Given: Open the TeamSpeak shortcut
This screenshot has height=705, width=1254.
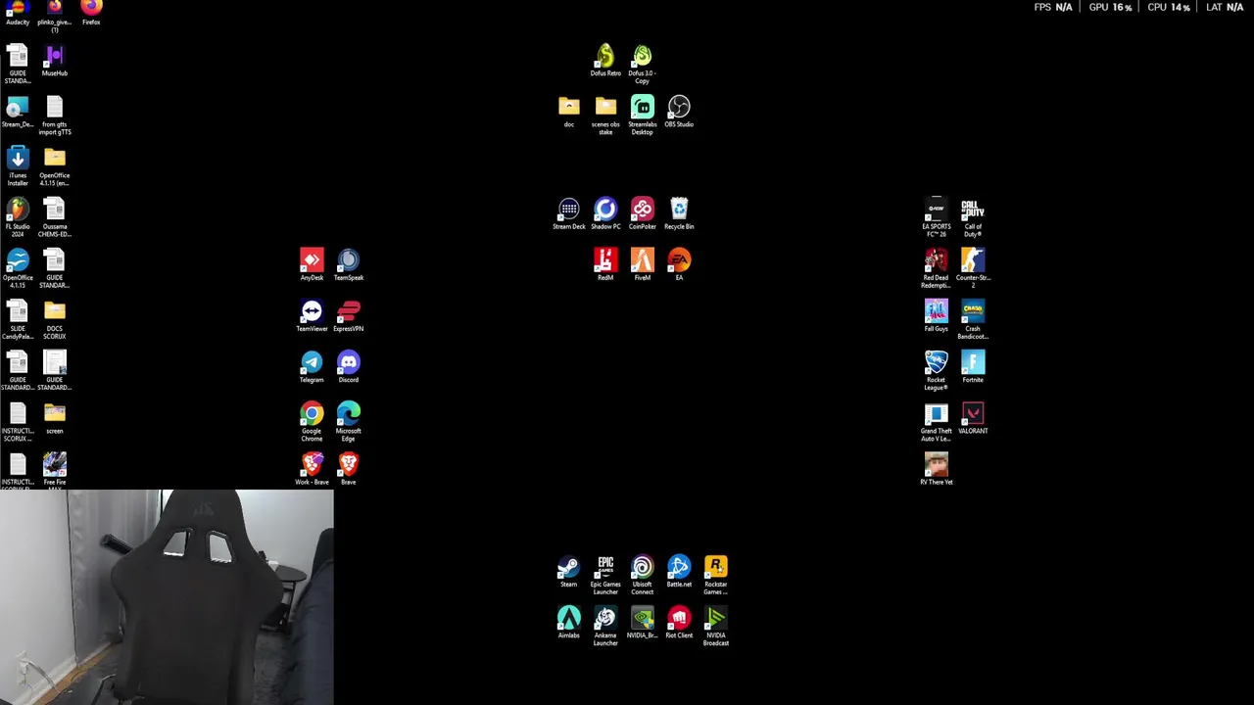Looking at the screenshot, I should pyautogui.click(x=349, y=265).
